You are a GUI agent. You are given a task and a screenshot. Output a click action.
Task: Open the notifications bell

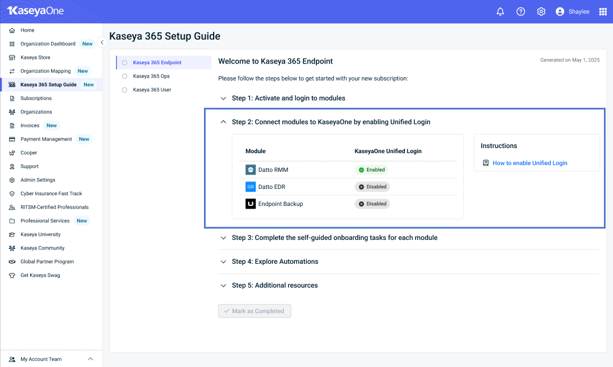point(500,12)
